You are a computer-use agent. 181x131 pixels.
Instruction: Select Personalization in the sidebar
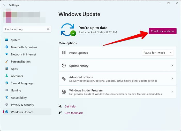pos(27,61)
